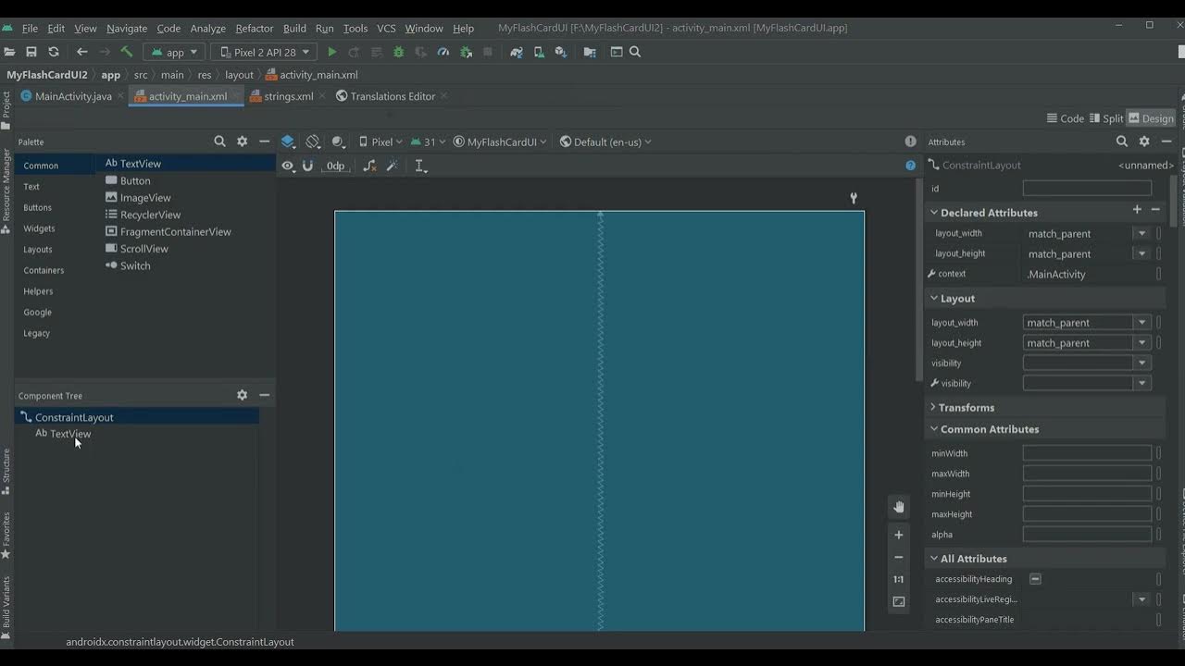1185x666 pixels.
Task: Click the id input field
Action: tap(1087, 188)
